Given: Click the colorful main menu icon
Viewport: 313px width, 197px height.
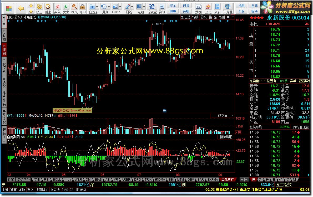Looking at the screenshot, I should (9, 9).
